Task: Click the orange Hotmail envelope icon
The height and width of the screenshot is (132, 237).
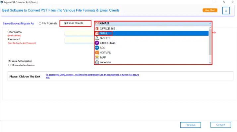Action: (x=97, y=52)
